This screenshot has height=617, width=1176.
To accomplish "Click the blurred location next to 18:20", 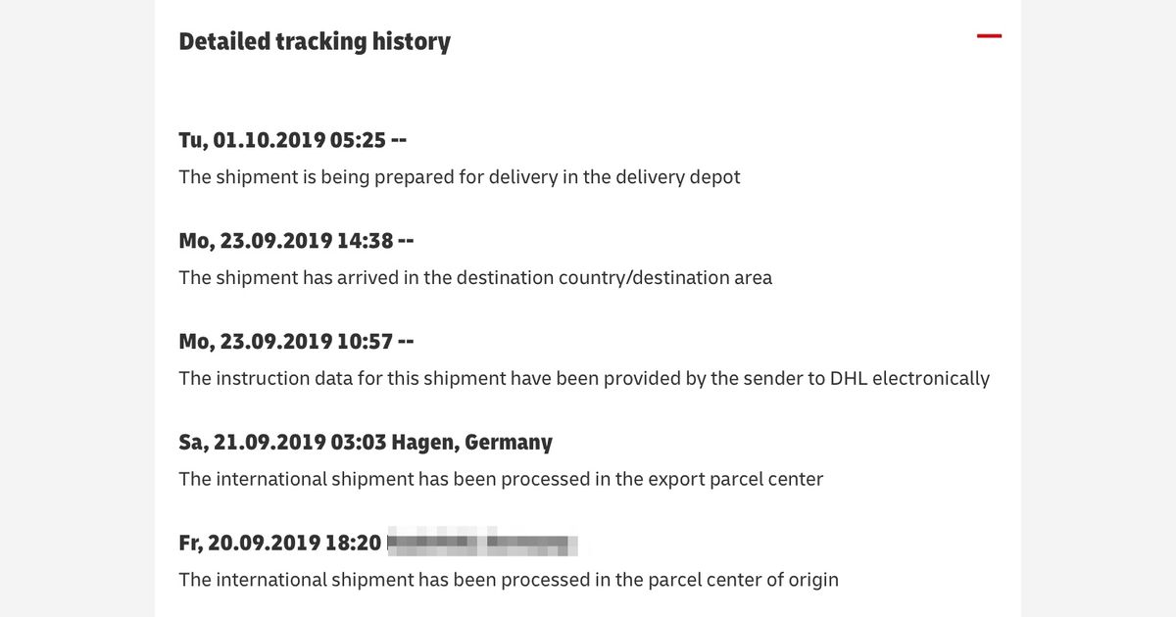I will click(482, 543).
